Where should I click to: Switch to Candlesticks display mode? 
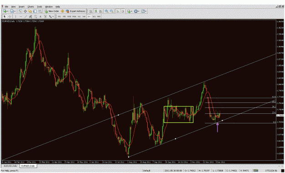coord(96,11)
